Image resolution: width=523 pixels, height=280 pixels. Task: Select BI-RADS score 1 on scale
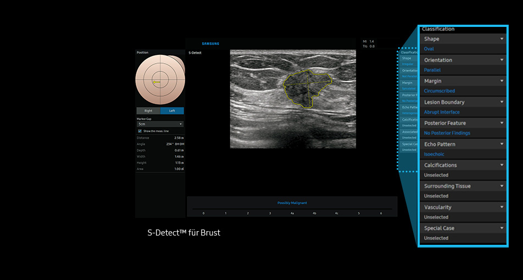click(x=225, y=213)
